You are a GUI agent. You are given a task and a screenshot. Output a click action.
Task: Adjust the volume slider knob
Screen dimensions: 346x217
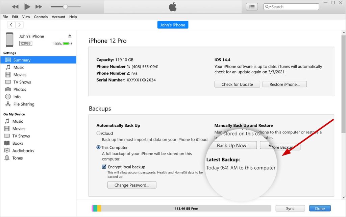pos(65,7)
